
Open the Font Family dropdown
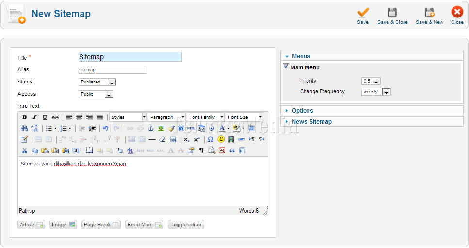click(206, 117)
